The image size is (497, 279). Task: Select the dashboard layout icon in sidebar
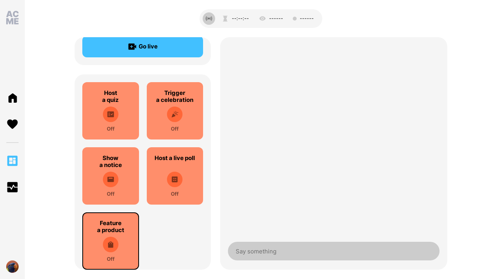point(12,161)
